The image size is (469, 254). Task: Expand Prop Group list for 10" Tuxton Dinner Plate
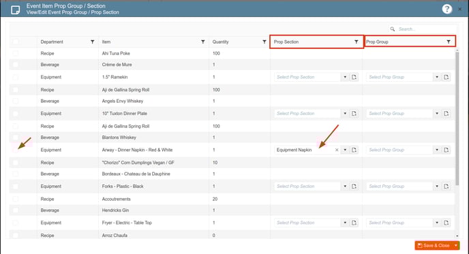[x=437, y=114]
